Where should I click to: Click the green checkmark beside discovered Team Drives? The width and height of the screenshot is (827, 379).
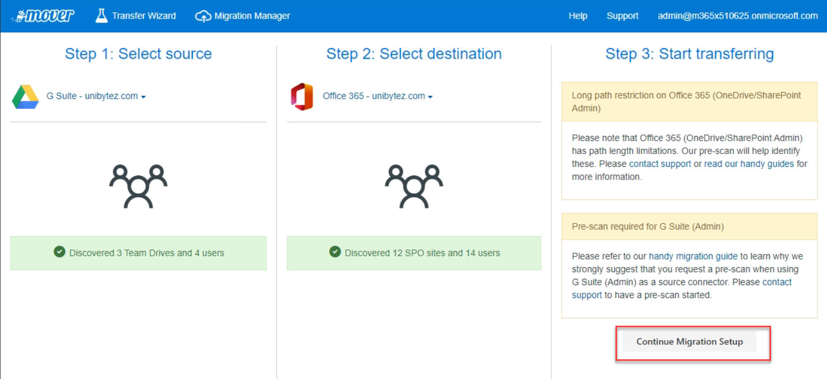click(59, 253)
